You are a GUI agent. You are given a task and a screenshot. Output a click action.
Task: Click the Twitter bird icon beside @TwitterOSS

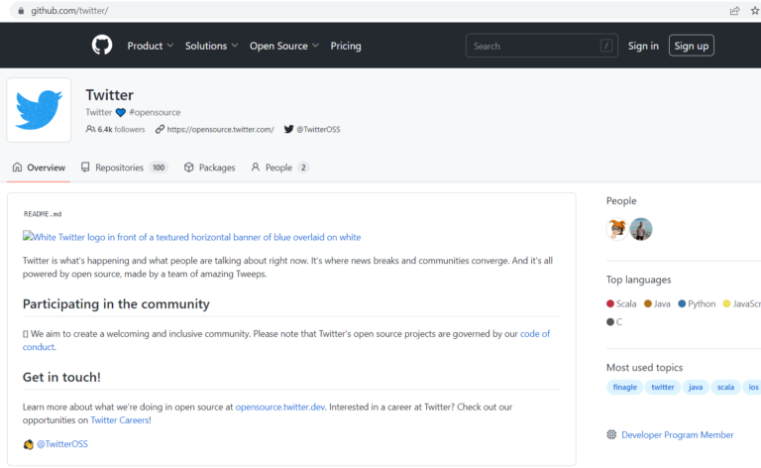tap(288, 129)
